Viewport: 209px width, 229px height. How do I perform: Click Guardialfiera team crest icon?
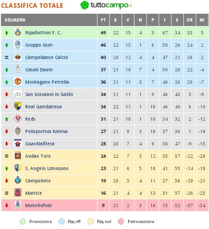[x=18, y=144]
